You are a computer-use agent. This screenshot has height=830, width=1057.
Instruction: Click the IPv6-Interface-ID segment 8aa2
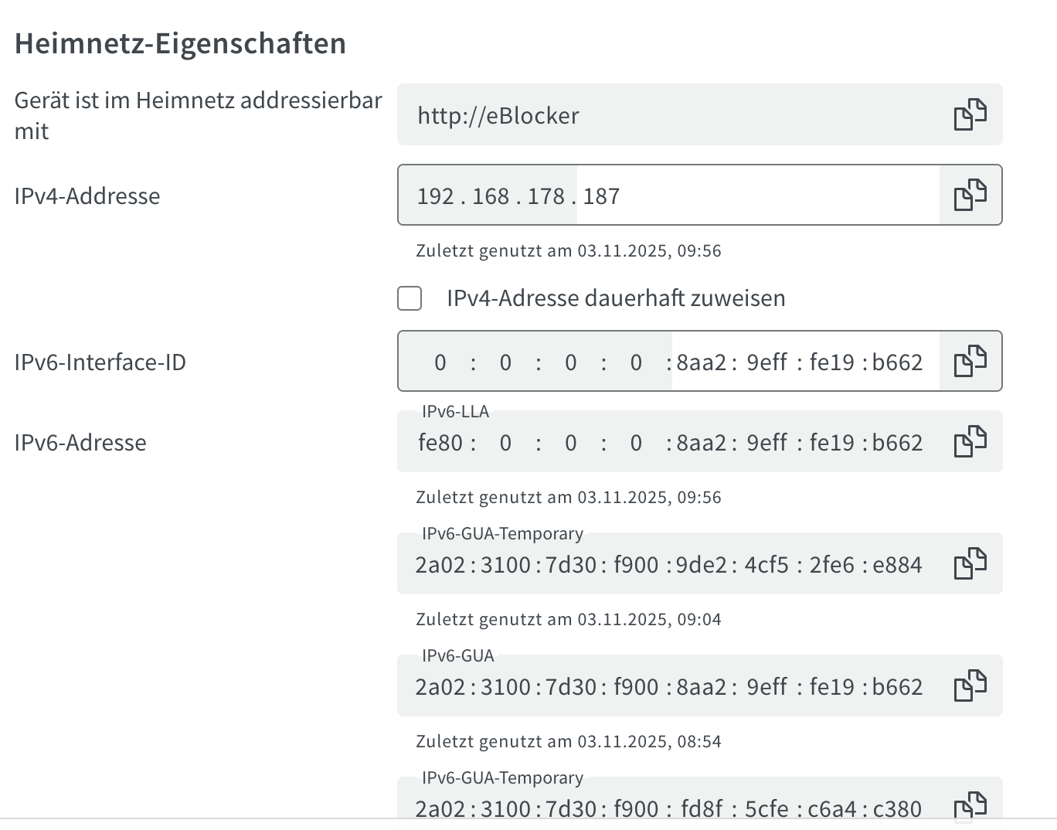point(701,362)
